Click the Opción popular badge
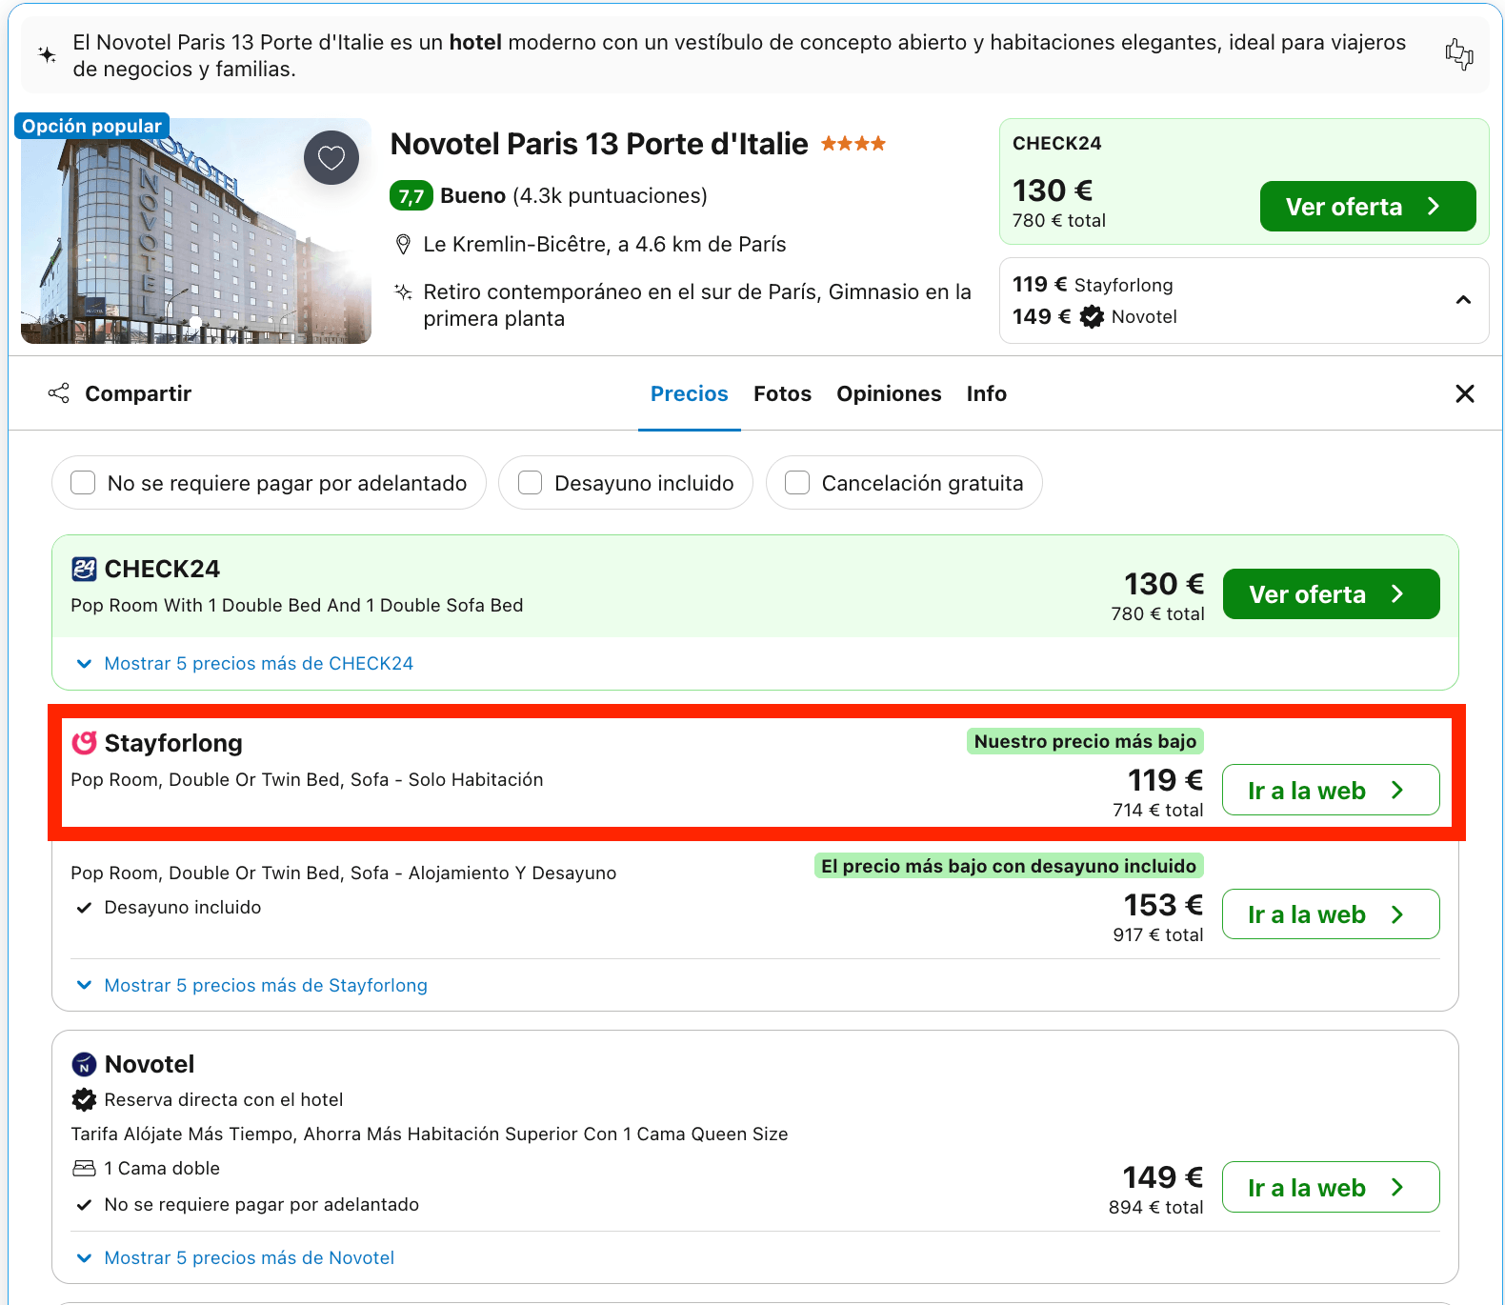Viewport: 1505px width, 1305px height. pyautogui.click(x=91, y=126)
